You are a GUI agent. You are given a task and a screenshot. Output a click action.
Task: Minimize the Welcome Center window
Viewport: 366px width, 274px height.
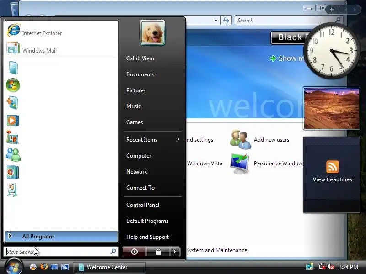(x=309, y=9)
